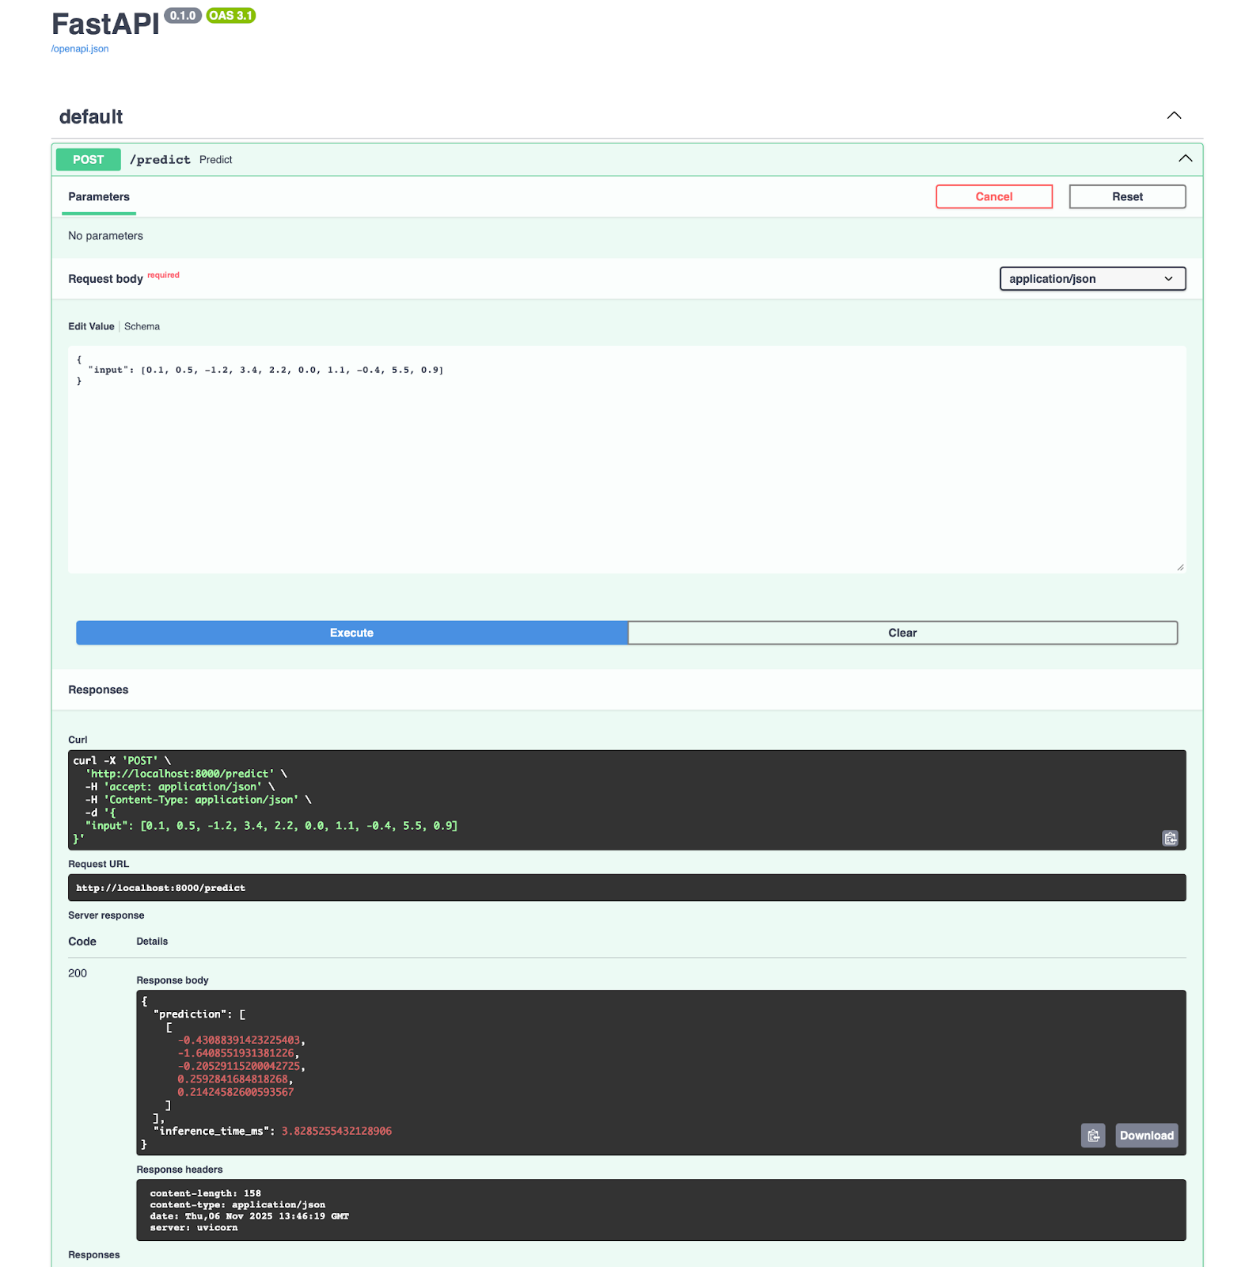The height and width of the screenshot is (1267, 1245).
Task: Clear the response results
Action: 902,633
